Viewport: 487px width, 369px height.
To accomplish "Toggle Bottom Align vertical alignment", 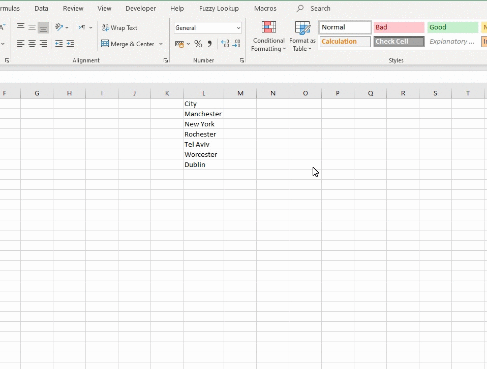I will click(43, 28).
